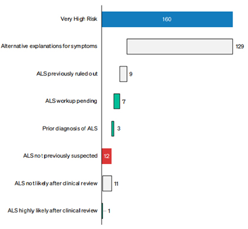Image resolution: width=248 pixels, height=229 pixels.
Task: Select the Alternative explanations for symptoms label
Action: (x=49, y=46)
